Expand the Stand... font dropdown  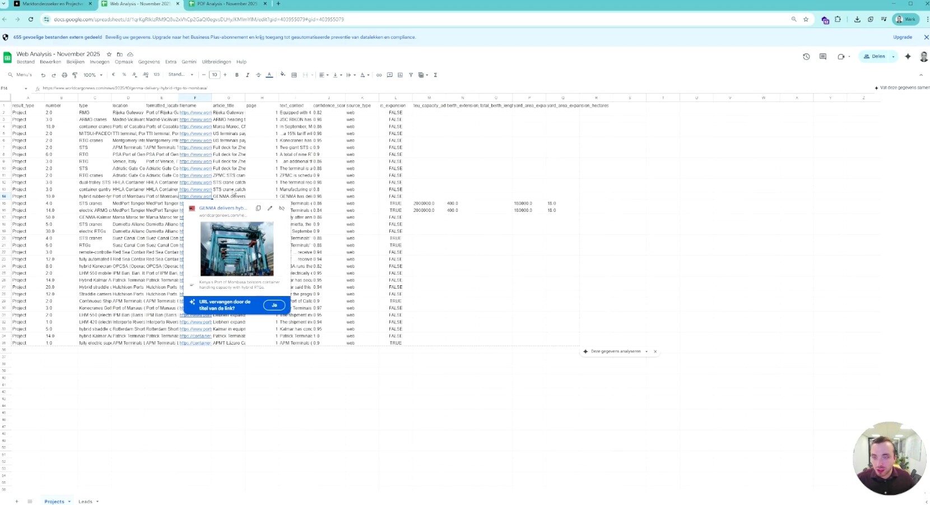coord(180,75)
